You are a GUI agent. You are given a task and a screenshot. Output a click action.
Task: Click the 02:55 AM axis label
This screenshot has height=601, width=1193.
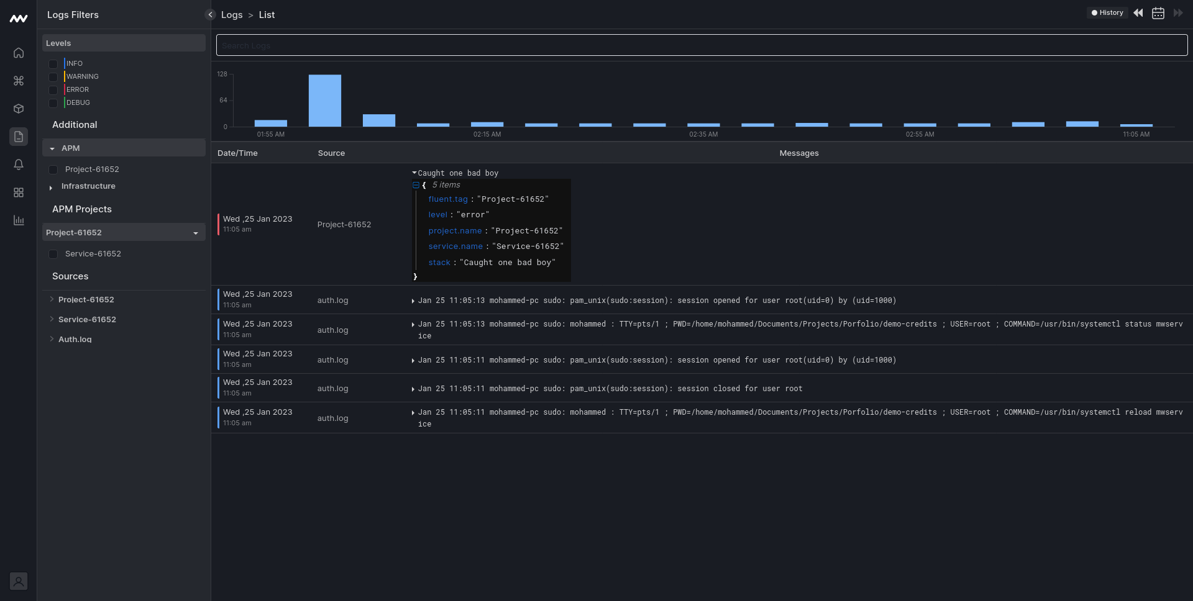(x=920, y=134)
